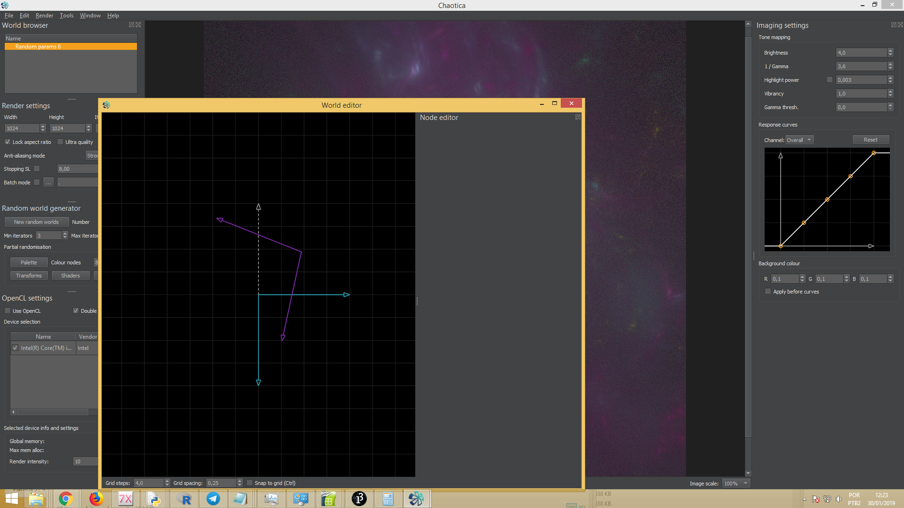Open the control panel icon on taskbar
Viewport: 904px width, 508px height.
[x=300, y=499]
